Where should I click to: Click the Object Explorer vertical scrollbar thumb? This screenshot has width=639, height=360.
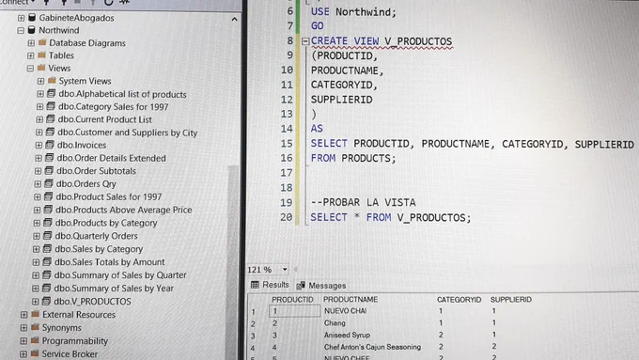point(233,261)
